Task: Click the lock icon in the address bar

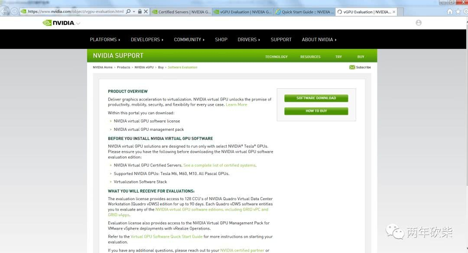Action: point(140,12)
